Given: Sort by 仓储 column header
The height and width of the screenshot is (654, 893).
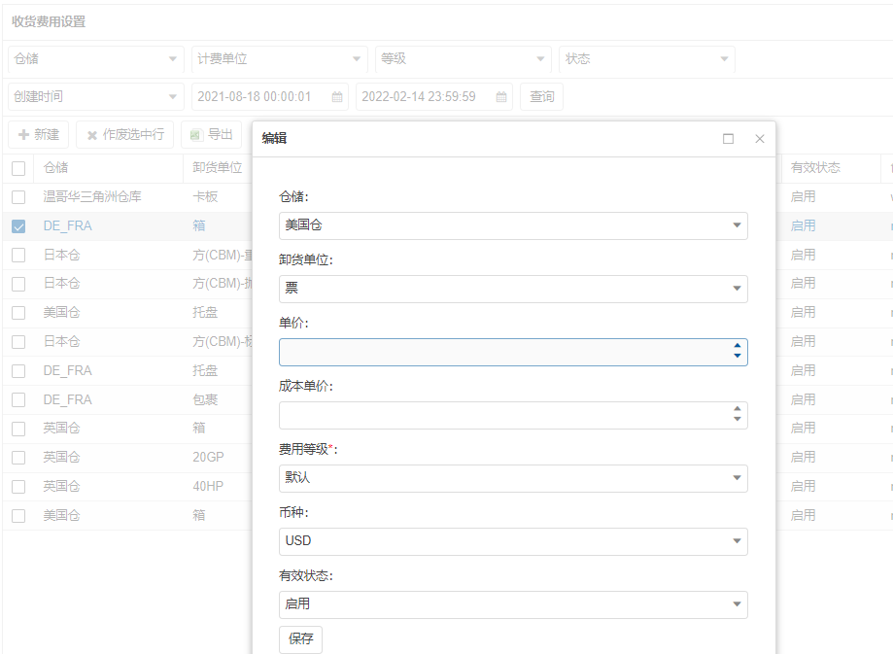Looking at the screenshot, I should pyautogui.click(x=55, y=167).
